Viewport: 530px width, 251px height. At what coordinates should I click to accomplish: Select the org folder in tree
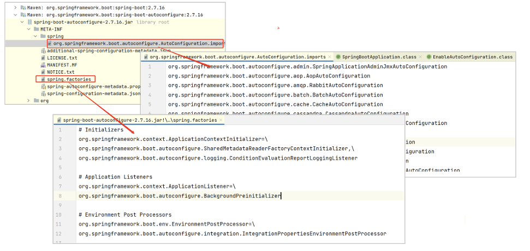(44, 100)
